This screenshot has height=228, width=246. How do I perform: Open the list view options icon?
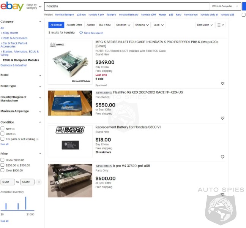pyautogui.click(x=220, y=25)
